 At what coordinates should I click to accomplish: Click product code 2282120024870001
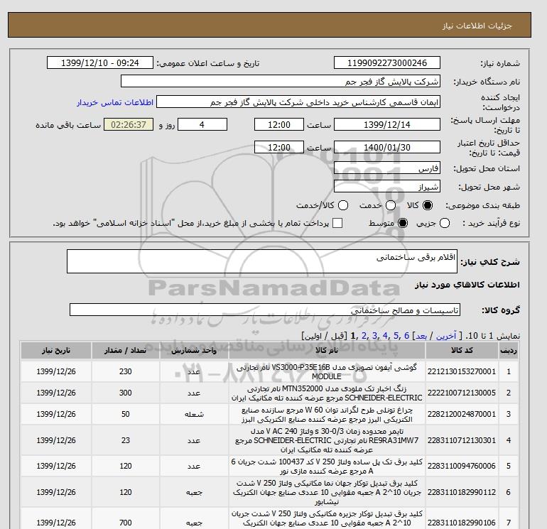[x=462, y=414]
